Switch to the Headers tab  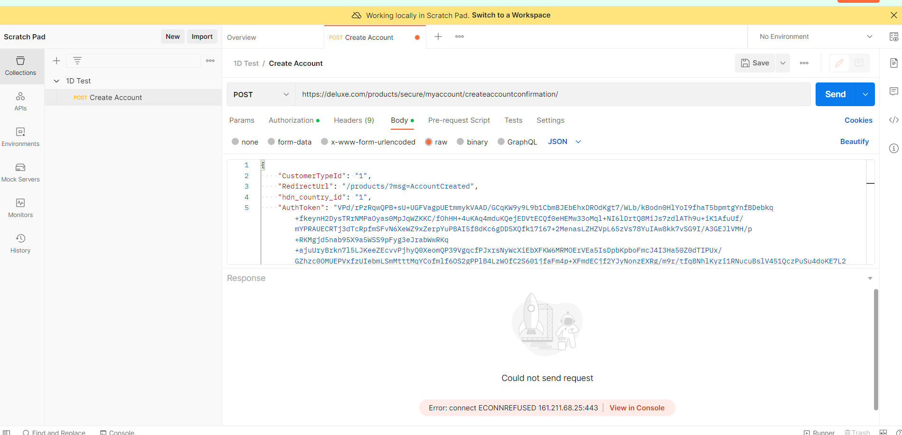354,120
